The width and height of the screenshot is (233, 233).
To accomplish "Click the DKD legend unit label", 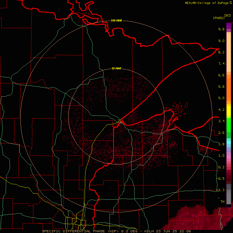I will click(x=228, y=16).
